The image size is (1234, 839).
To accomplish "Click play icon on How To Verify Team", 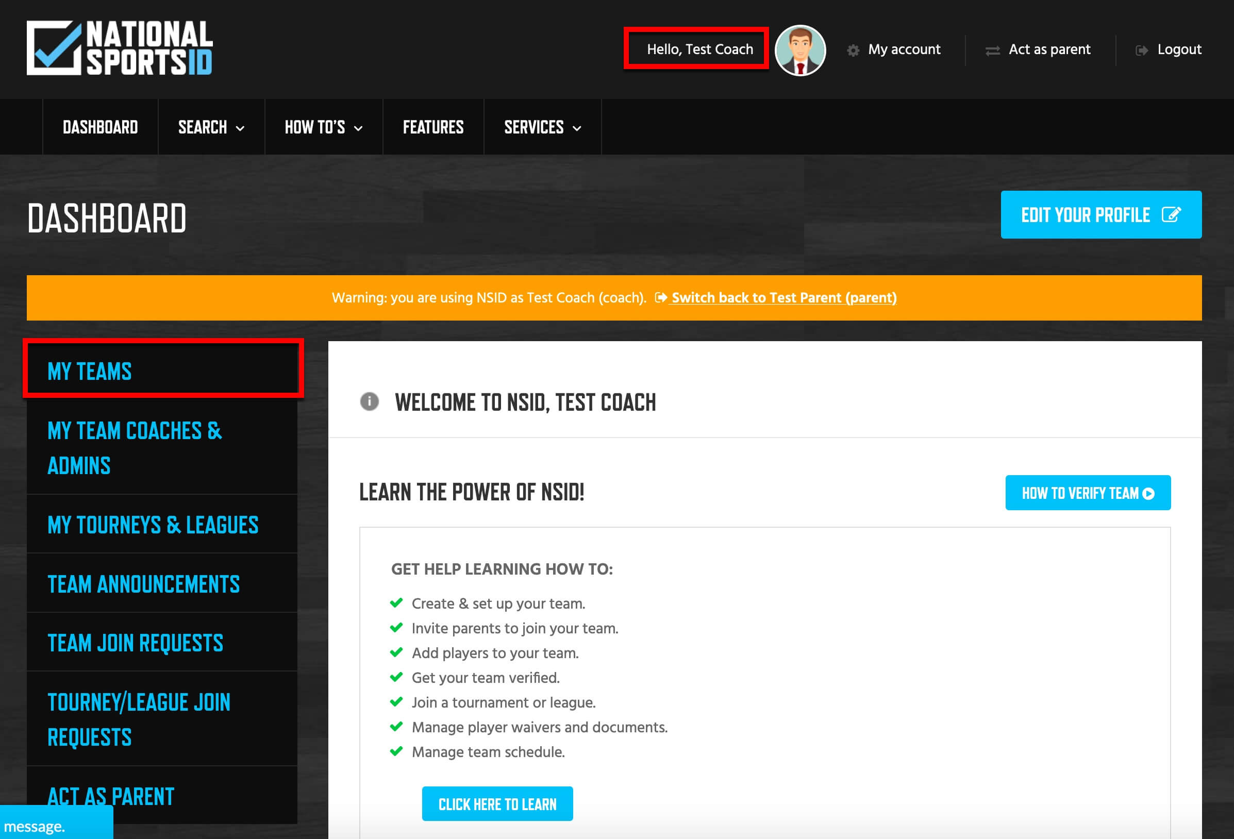I will (1148, 494).
